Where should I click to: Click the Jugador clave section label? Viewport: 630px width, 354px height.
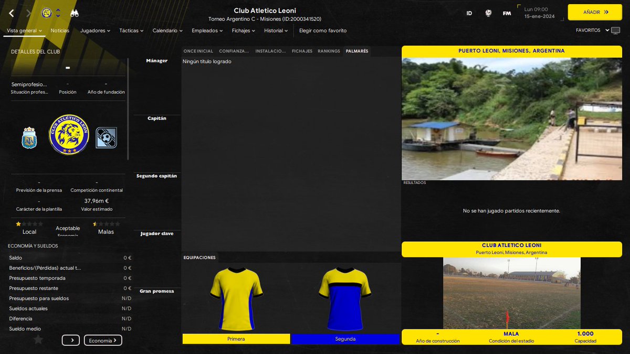click(156, 234)
